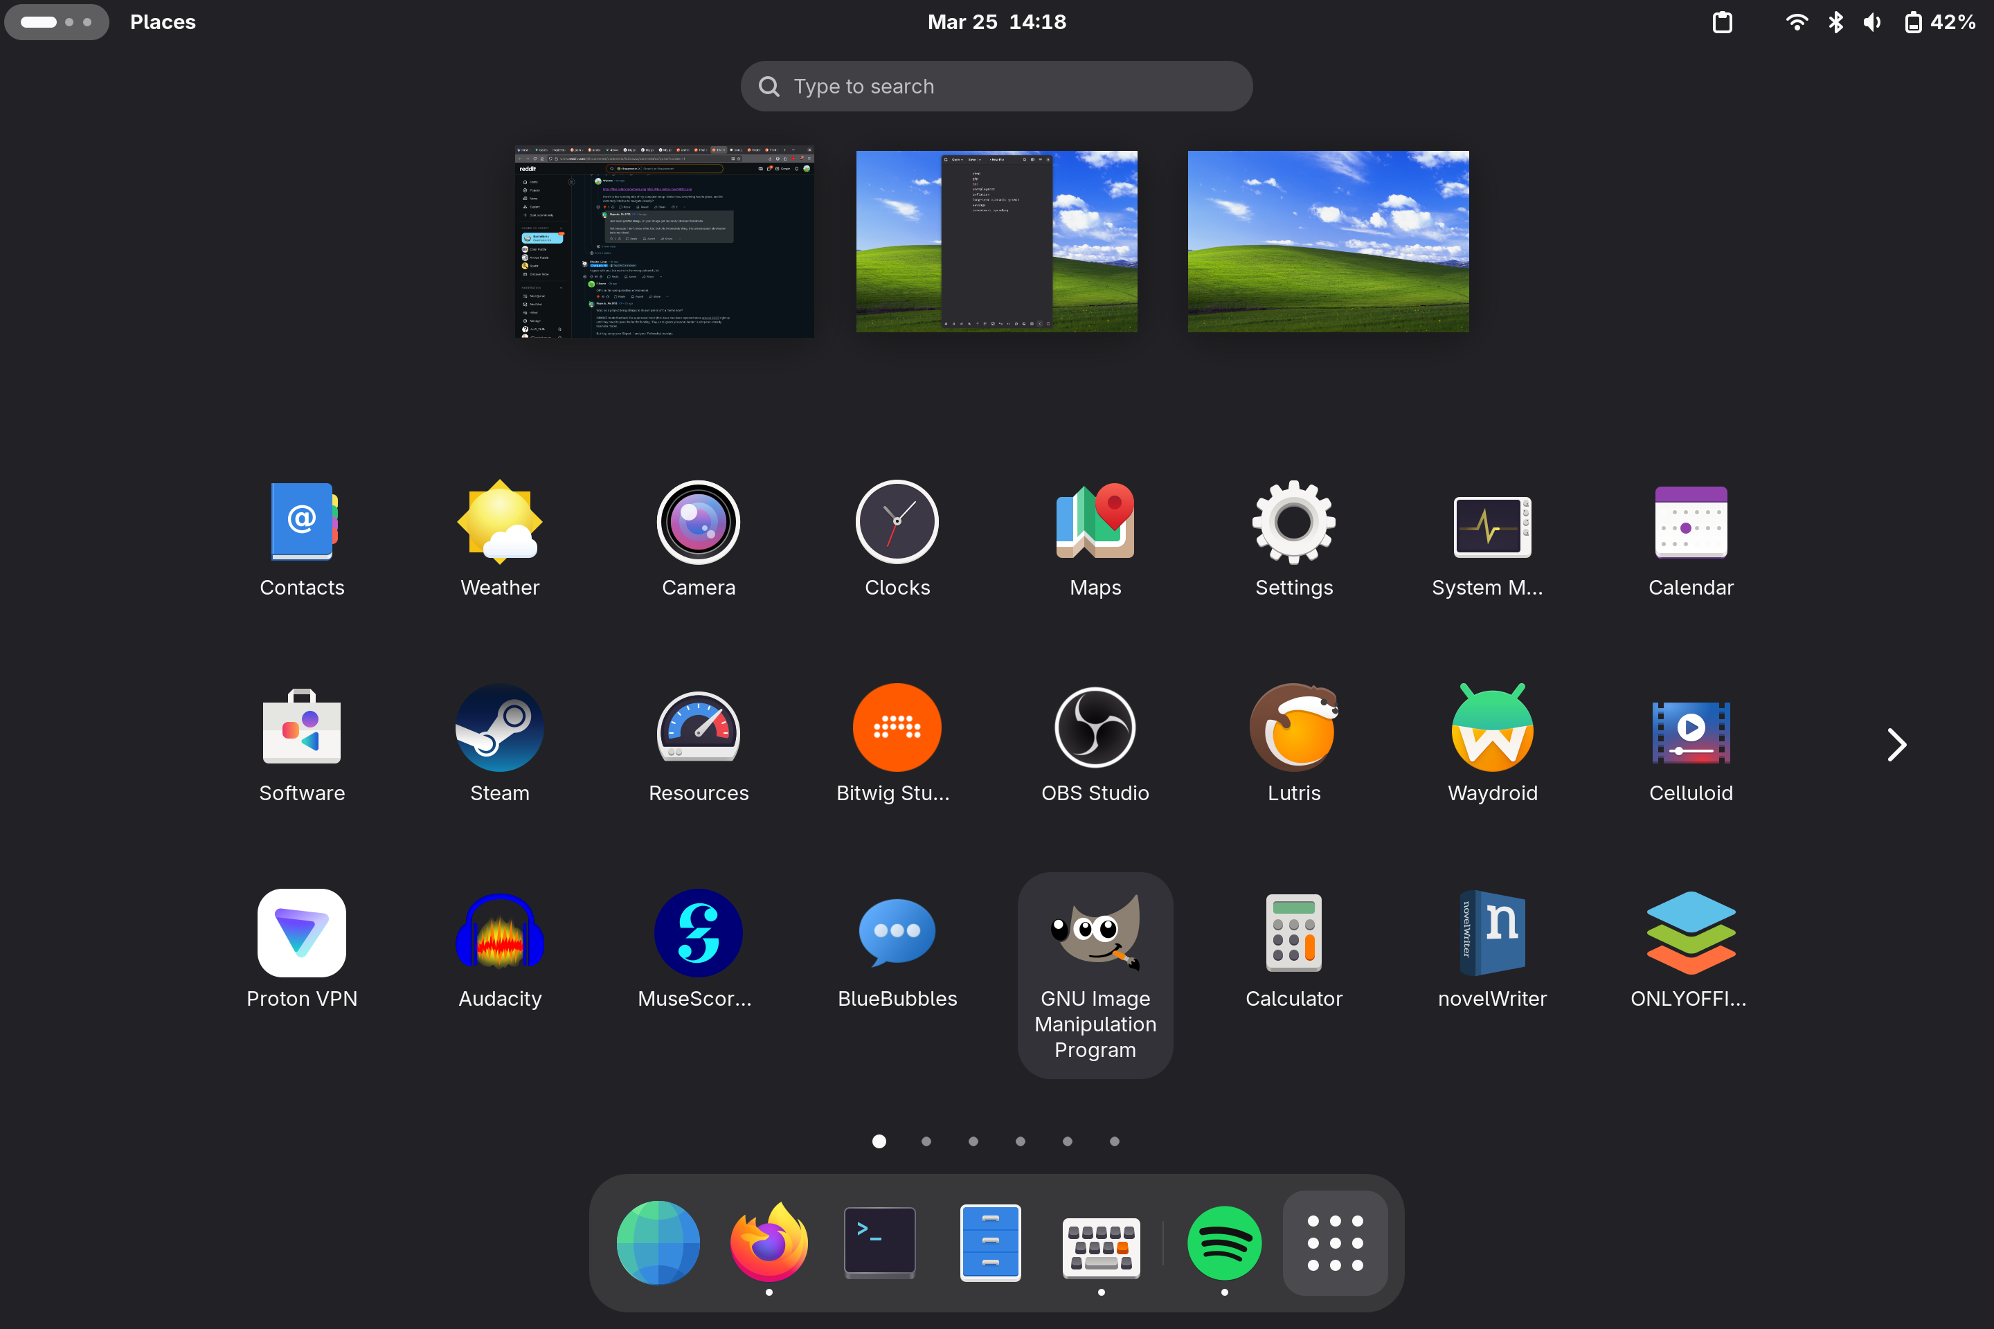Open the Audacity application
This screenshot has height=1329, width=1994.
coord(499,932)
